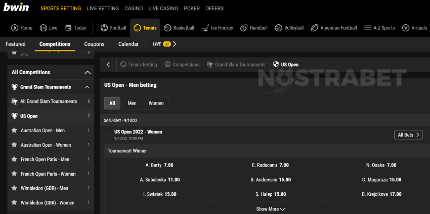Click the US Open shield breadcrumb icon
The image size is (430, 214).
point(276,65)
